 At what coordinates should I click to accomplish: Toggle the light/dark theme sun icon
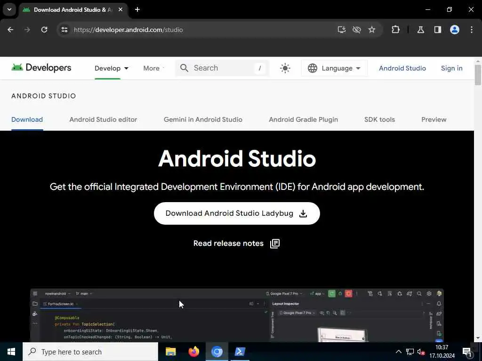(x=285, y=68)
